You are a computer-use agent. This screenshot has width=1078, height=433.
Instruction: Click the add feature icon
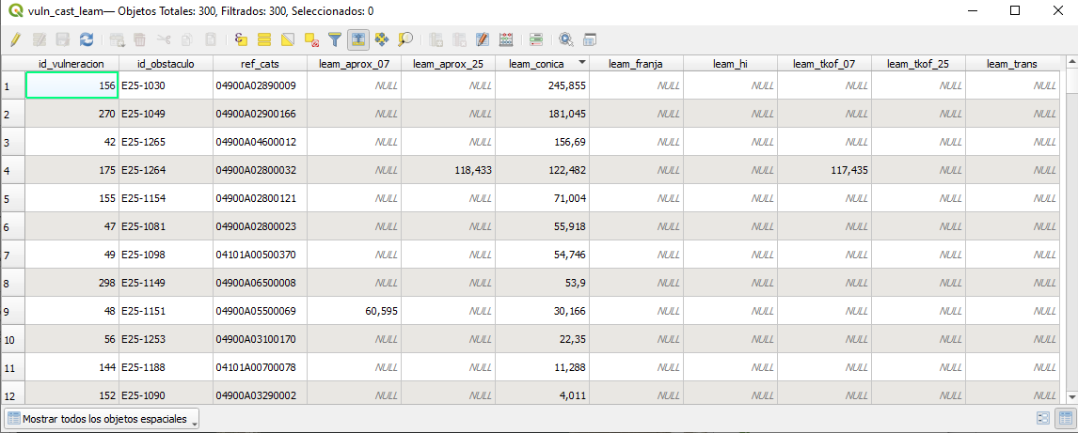[x=117, y=39]
